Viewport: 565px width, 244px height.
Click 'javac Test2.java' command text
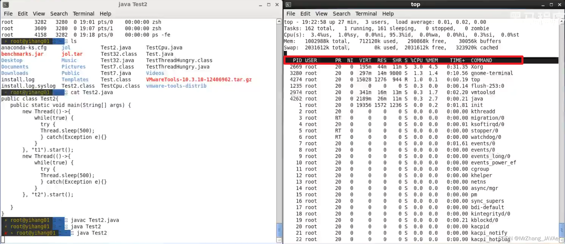click(95, 220)
